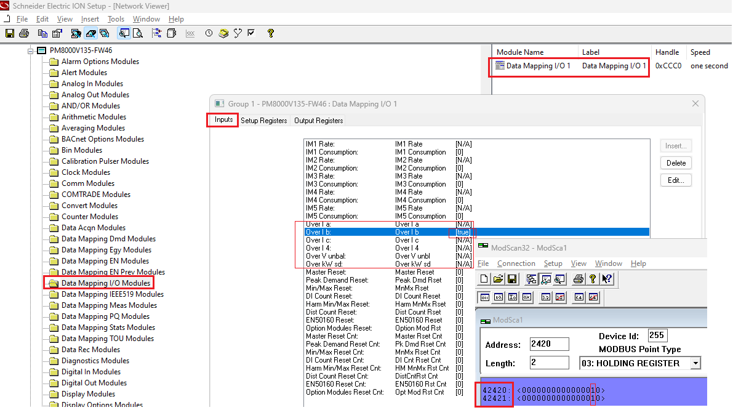Select the Peak Demand Reset Cnt row
The width and height of the screenshot is (733, 410).
(476, 344)
